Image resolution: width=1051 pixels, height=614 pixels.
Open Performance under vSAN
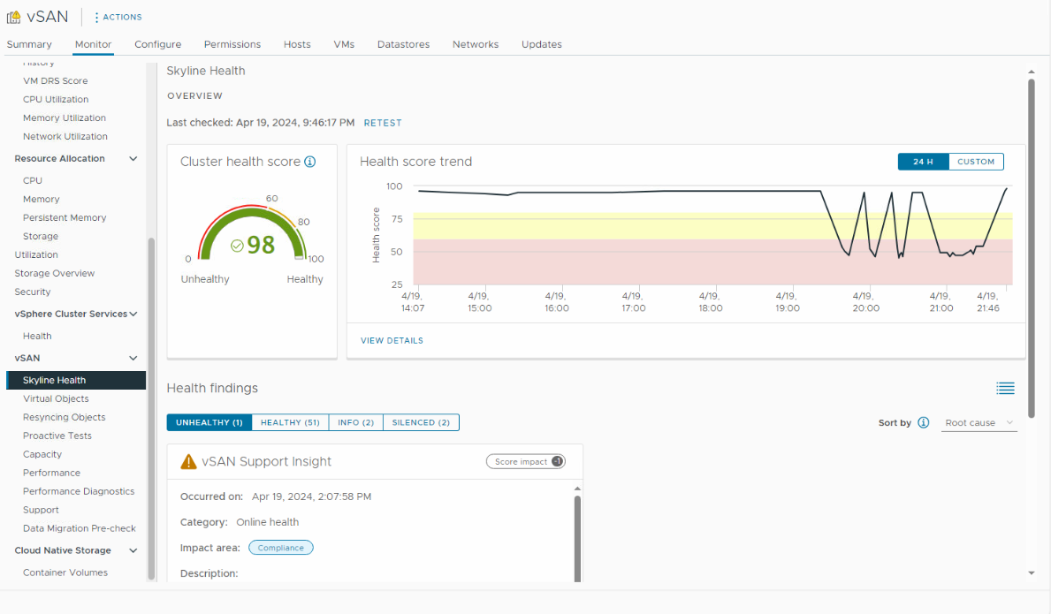[51, 473]
